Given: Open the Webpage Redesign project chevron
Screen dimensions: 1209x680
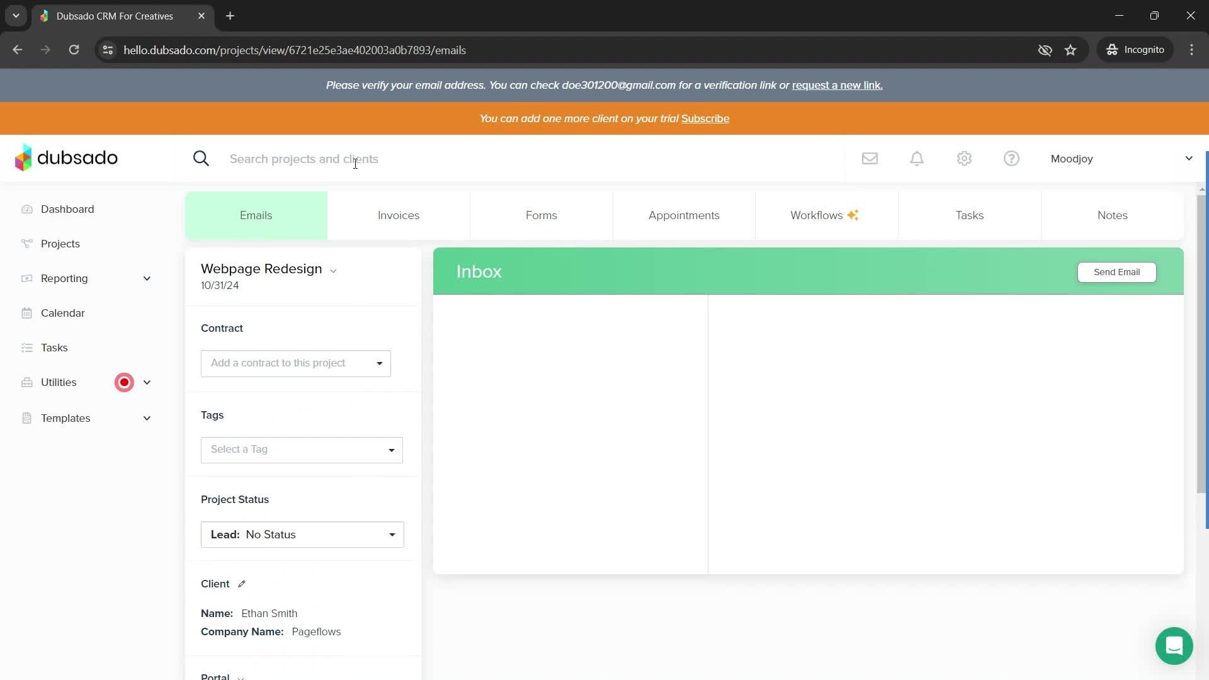Looking at the screenshot, I should pos(333,271).
